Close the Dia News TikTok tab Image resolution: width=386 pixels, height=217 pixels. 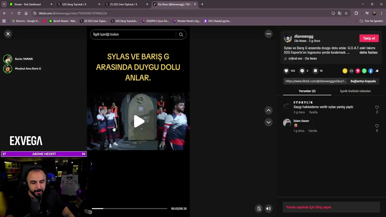click(x=195, y=4)
